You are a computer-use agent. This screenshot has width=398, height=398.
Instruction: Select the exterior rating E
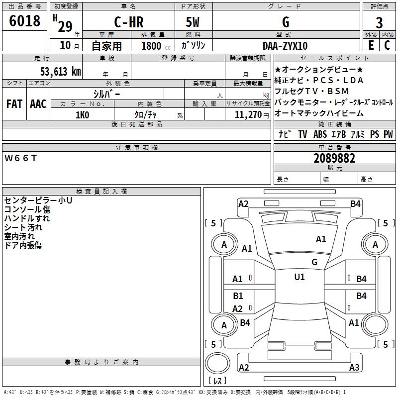[x=371, y=45]
